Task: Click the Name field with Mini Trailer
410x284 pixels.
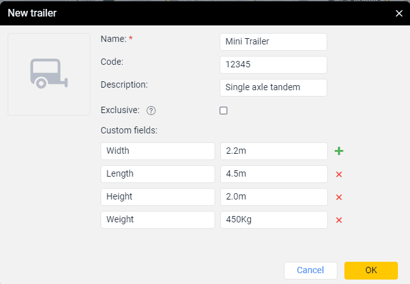Action: coord(273,42)
